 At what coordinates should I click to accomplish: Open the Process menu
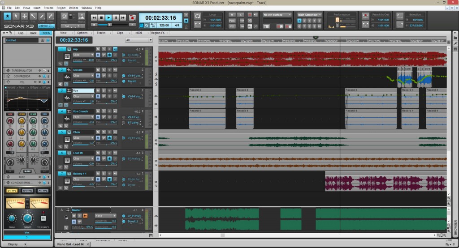pyautogui.click(x=48, y=8)
